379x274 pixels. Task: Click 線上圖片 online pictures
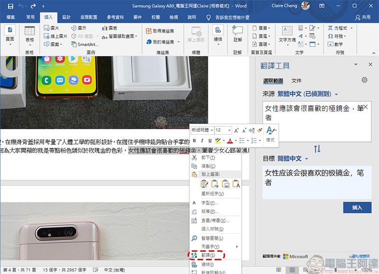coord(55,36)
